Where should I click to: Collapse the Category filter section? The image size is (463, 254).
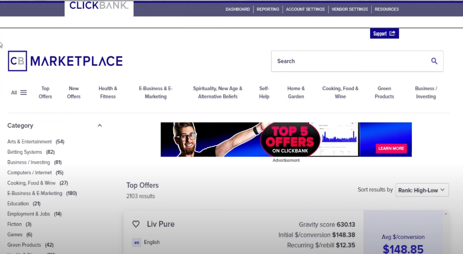[x=100, y=126]
